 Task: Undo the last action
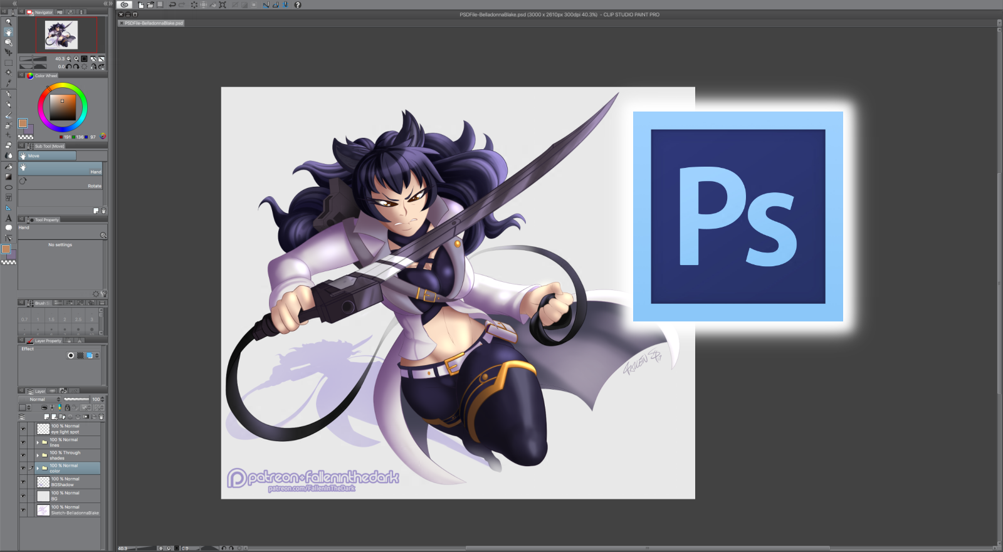172,4
